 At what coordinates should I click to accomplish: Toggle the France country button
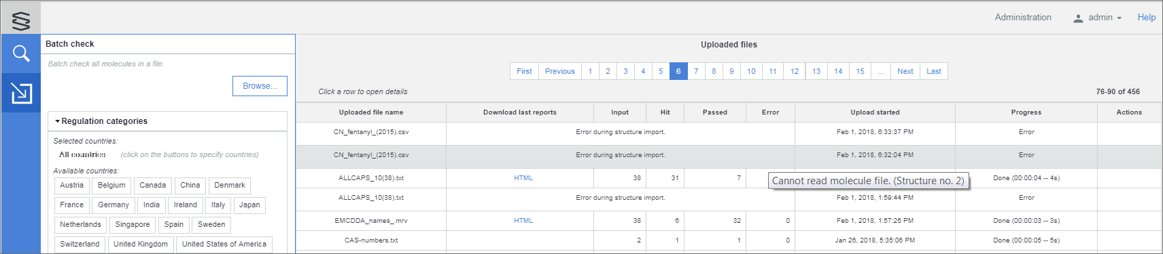[71, 205]
